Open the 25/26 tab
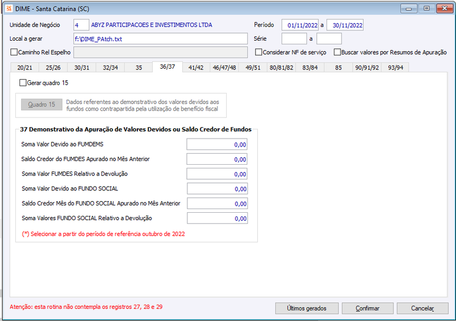This screenshot has width=456, height=321. (54, 67)
